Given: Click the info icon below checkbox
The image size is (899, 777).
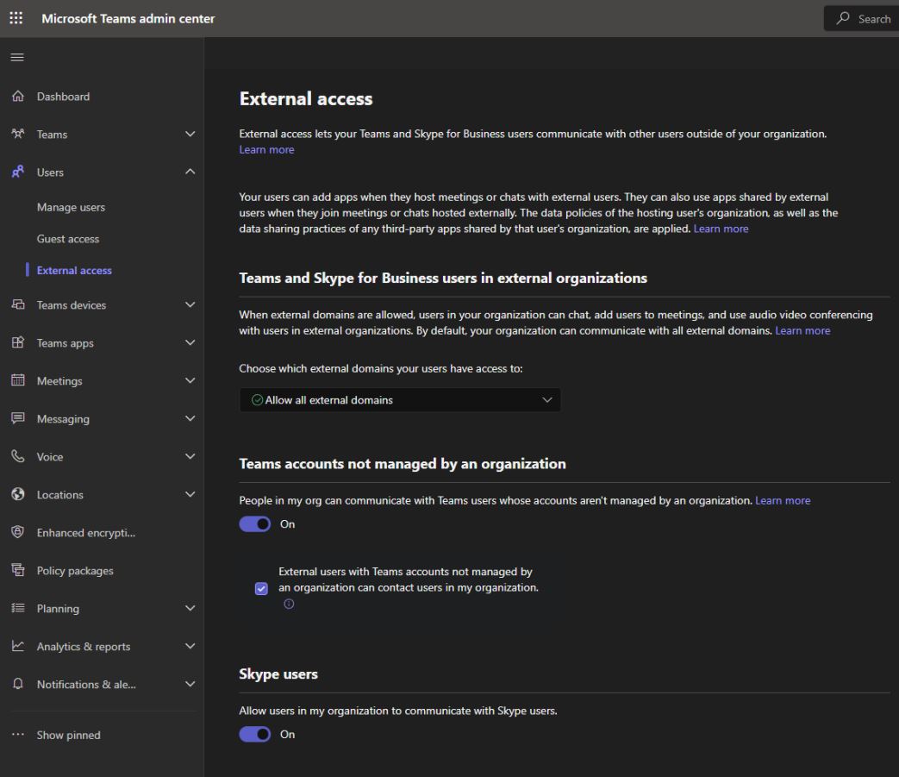Looking at the screenshot, I should (289, 604).
